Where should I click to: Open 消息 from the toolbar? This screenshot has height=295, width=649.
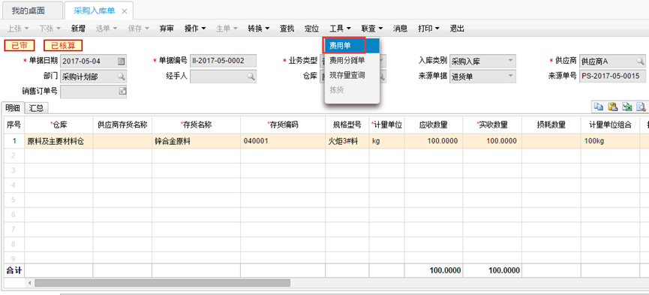coord(400,29)
